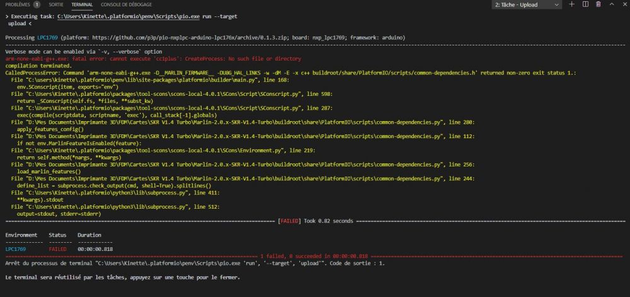The width and height of the screenshot is (630, 297).
Task: Kill the terminal with the trash icon
Action: pyautogui.click(x=597, y=4)
